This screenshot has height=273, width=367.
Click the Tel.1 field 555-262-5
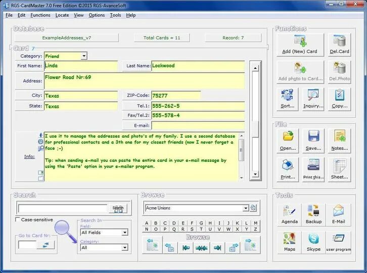pos(198,106)
